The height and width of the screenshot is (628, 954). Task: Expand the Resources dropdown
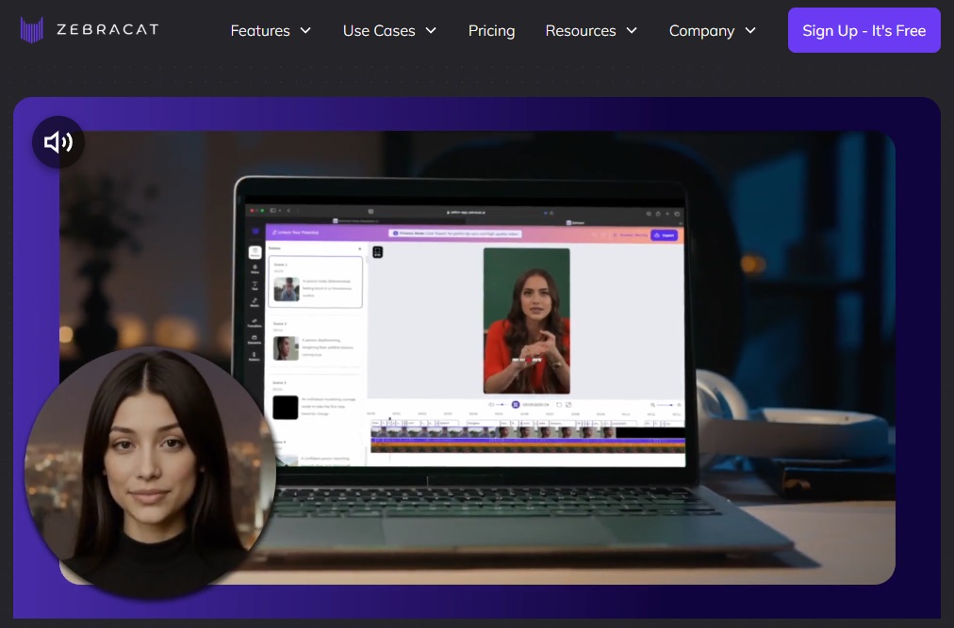pyautogui.click(x=591, y=31)
